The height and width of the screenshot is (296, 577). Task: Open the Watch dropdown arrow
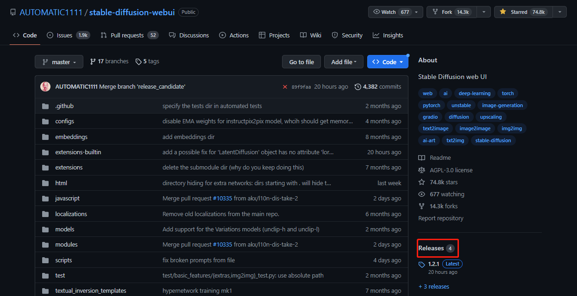tap(416, 12)
